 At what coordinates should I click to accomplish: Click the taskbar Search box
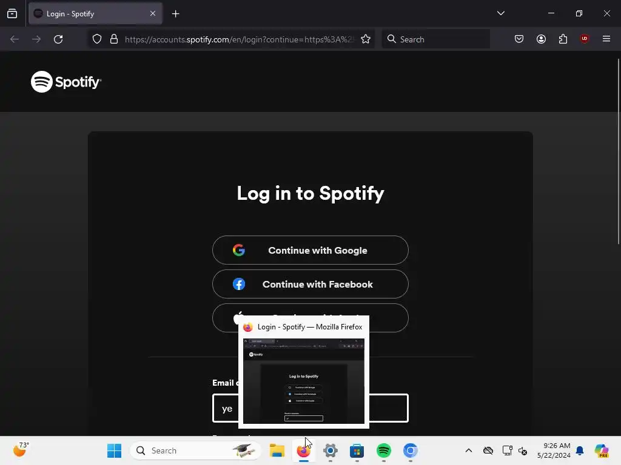pyautogui.click(x=196, y=450)
